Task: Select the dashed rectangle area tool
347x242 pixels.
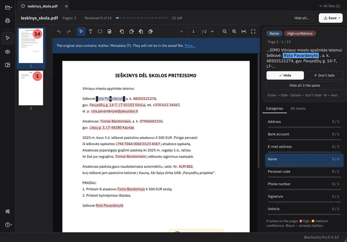Action: (100, 32)
